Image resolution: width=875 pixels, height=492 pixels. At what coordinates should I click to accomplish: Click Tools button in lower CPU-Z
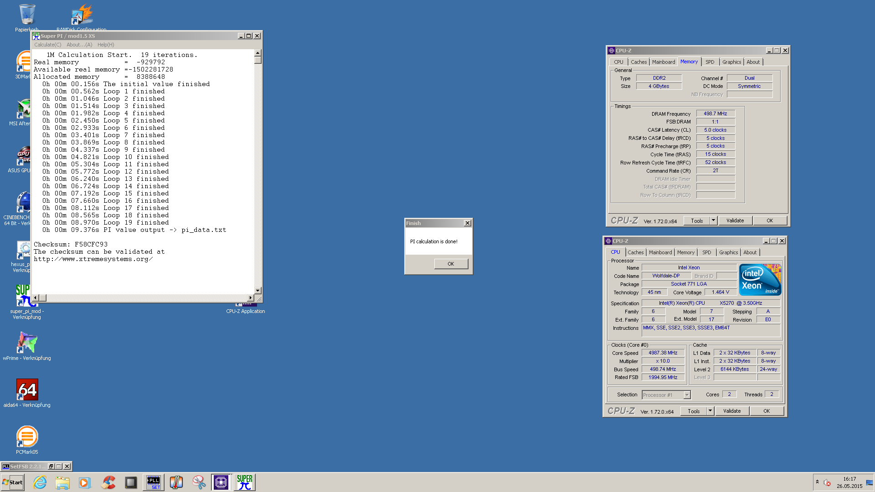(694, 411)
